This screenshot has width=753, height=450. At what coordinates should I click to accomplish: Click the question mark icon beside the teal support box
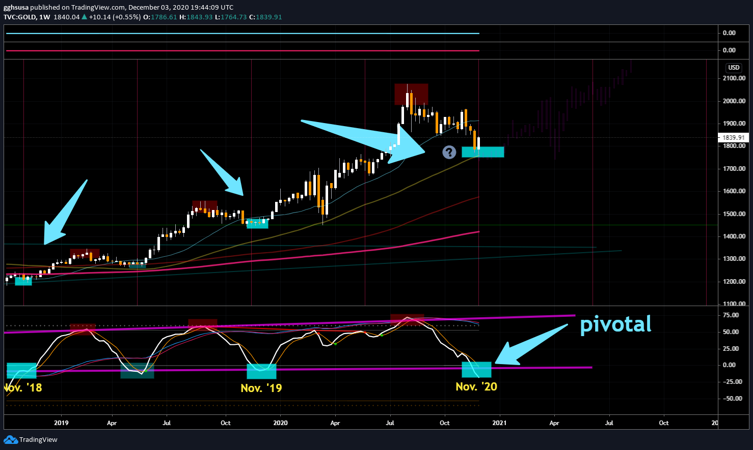(449, 152)
